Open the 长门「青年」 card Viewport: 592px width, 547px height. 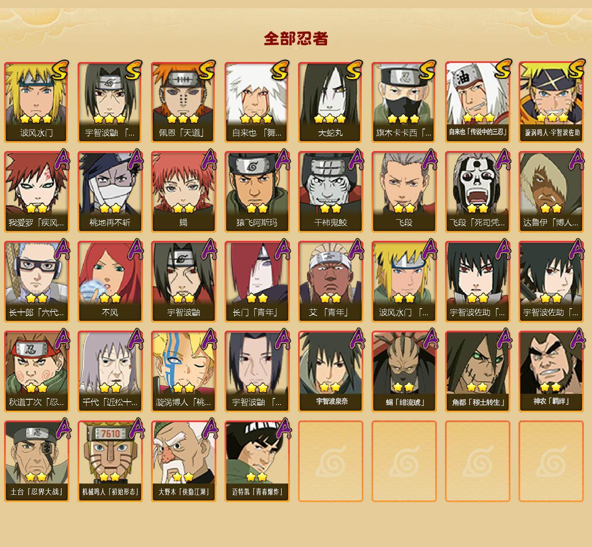pyautogui.click(x=257, y=282)
